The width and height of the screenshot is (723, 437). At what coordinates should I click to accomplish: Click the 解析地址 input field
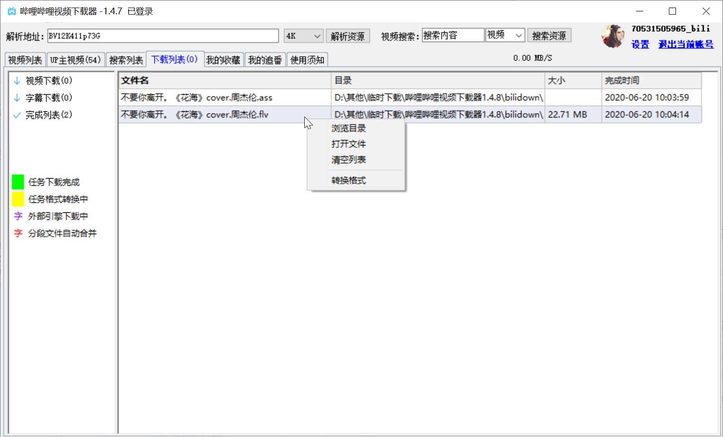pos(163,36)
